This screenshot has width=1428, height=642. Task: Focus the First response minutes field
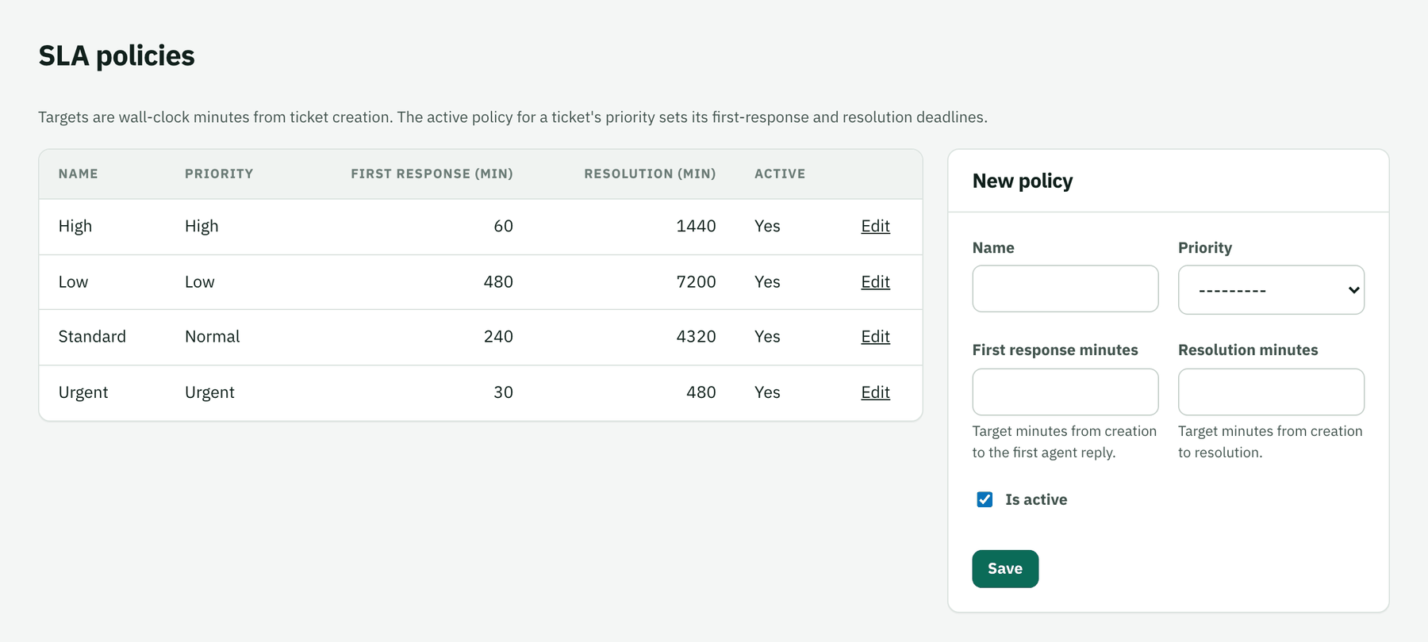tap(1065, 392)
